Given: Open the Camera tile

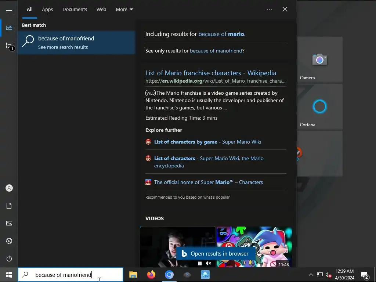Looking at the screenshot, I should click(320, 59).
